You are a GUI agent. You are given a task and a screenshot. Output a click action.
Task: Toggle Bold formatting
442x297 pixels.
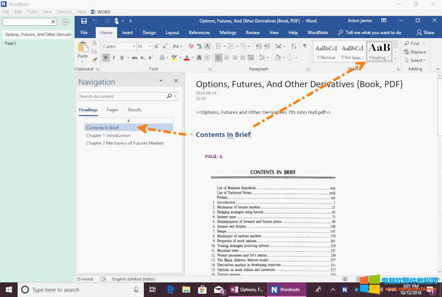[x=106, y=58]
